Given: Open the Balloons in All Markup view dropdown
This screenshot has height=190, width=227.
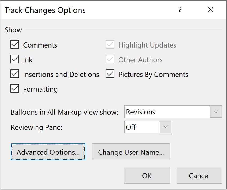Looking at the screenshot, I should coord(216,112).
